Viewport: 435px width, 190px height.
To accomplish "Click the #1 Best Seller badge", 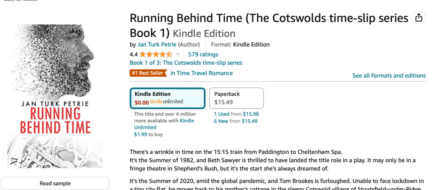I will click(148, 73).
